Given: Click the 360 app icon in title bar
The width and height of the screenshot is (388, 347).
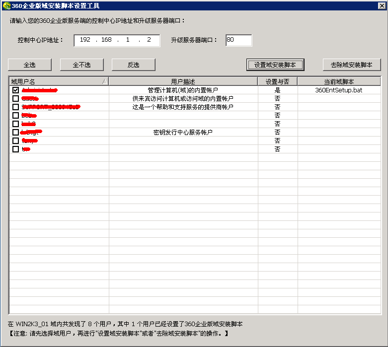Looking at the screenshot, I should coord(6,6).
